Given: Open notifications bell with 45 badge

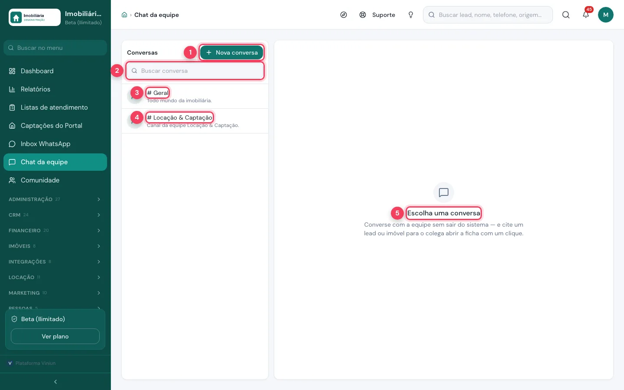Looking at the screenshot, I should coord(586,15).
